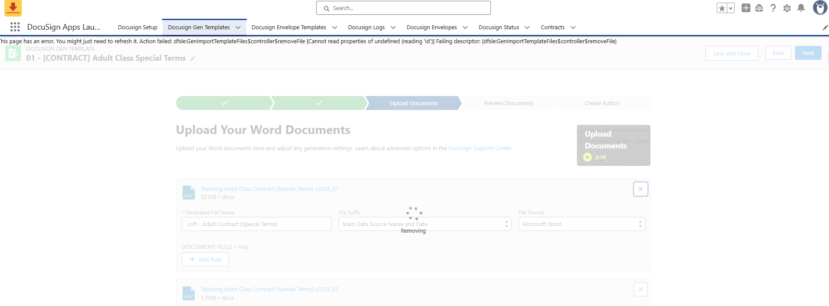This screenshot has height=306, width=829.
Task: Click the "1.7MB • docx" file info
Action: [x=217, y=298]
